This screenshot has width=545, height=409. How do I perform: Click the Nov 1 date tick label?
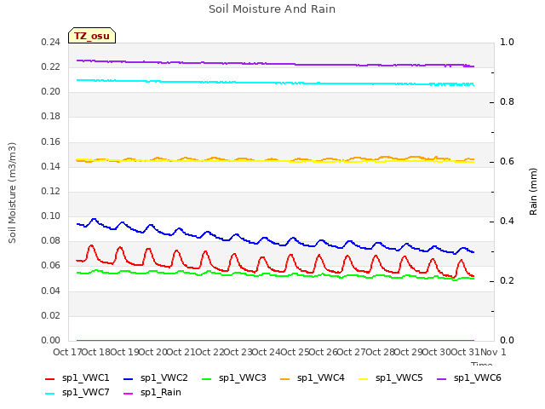click(x=493, y=352)
